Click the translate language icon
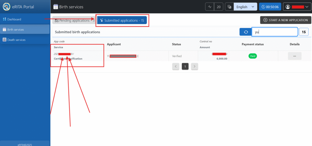 (229, 7)
